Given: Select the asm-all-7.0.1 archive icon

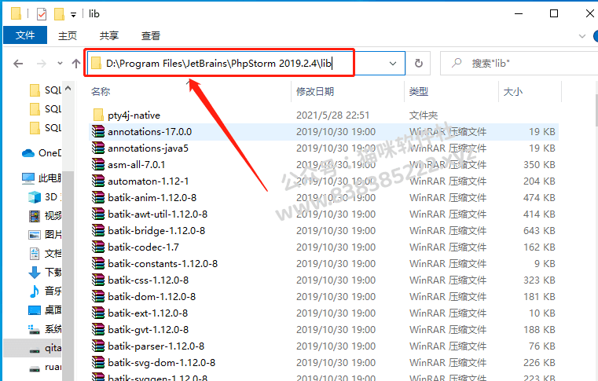Looking at the screenshot, I should tap(98, 164).
